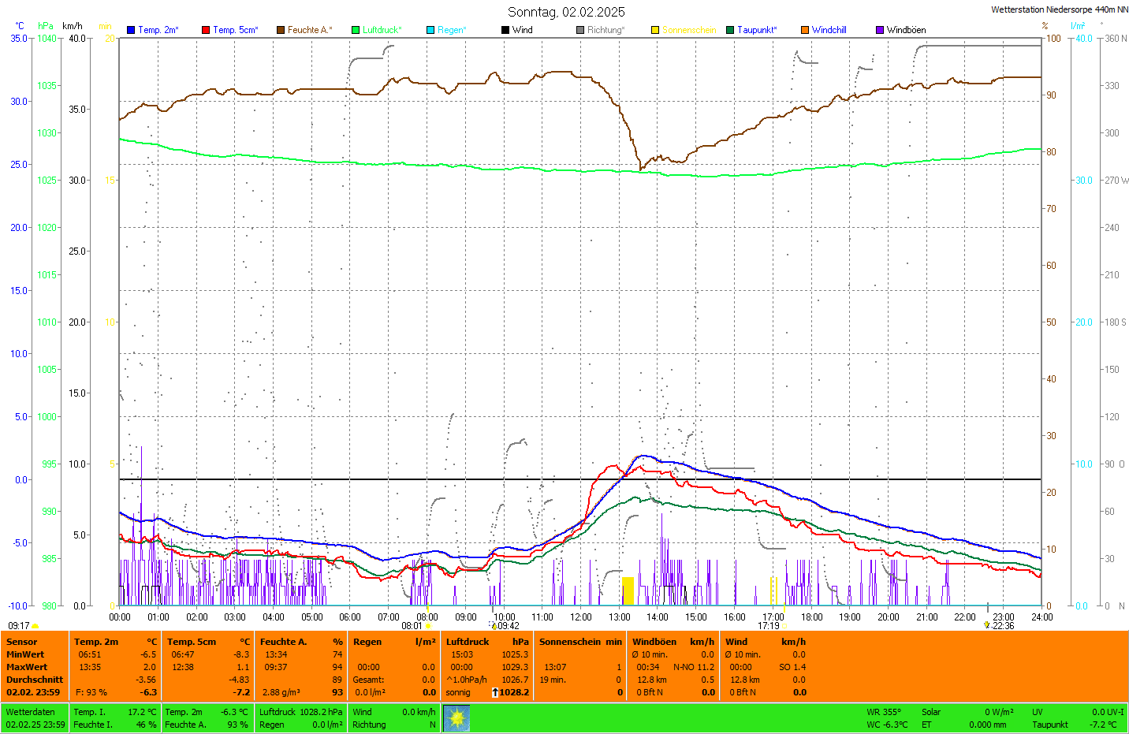
Task: Click the sunset marker at 17:19
Action: [x=784, y=626]
